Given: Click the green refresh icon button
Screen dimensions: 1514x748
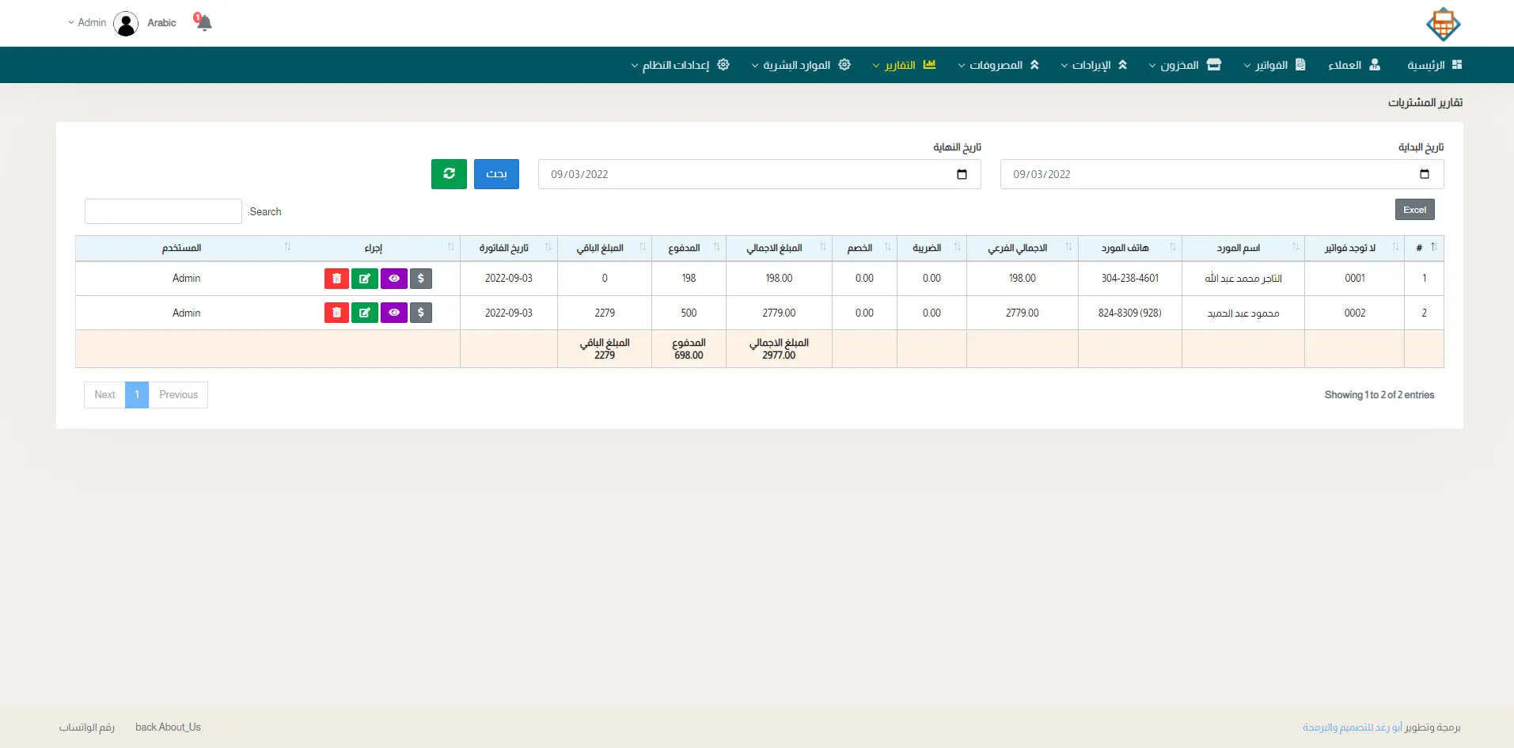Looking at the screenshot, I should pos(449,174).
